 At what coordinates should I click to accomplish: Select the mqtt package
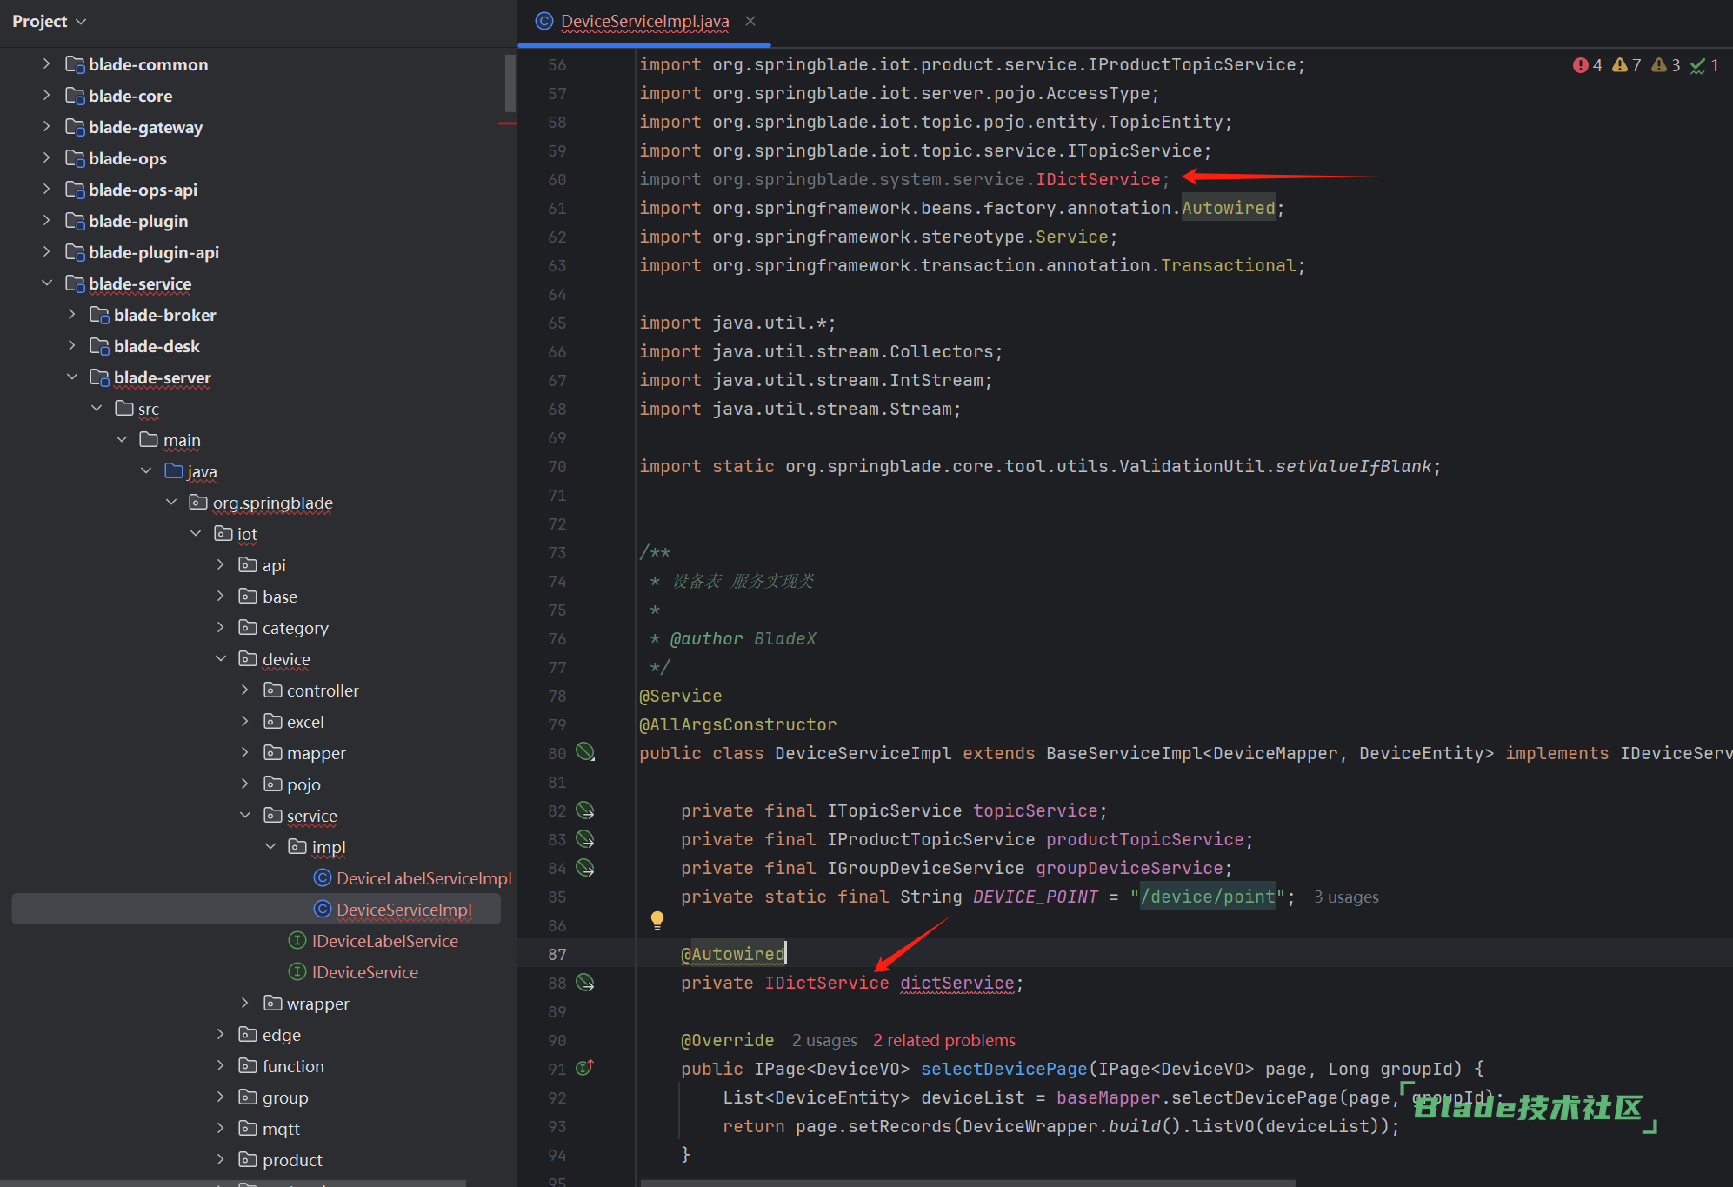pyautogui.click(x=281, y=1129)
